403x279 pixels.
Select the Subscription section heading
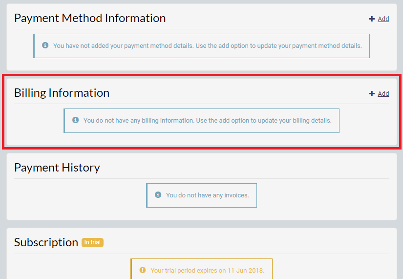click(x=46, y=242)
